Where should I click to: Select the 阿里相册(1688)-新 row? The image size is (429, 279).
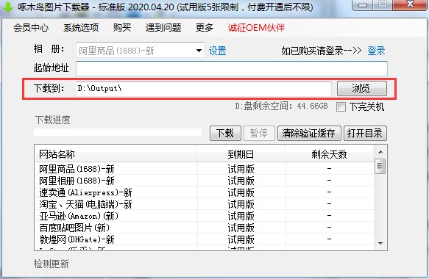(205, 181)
